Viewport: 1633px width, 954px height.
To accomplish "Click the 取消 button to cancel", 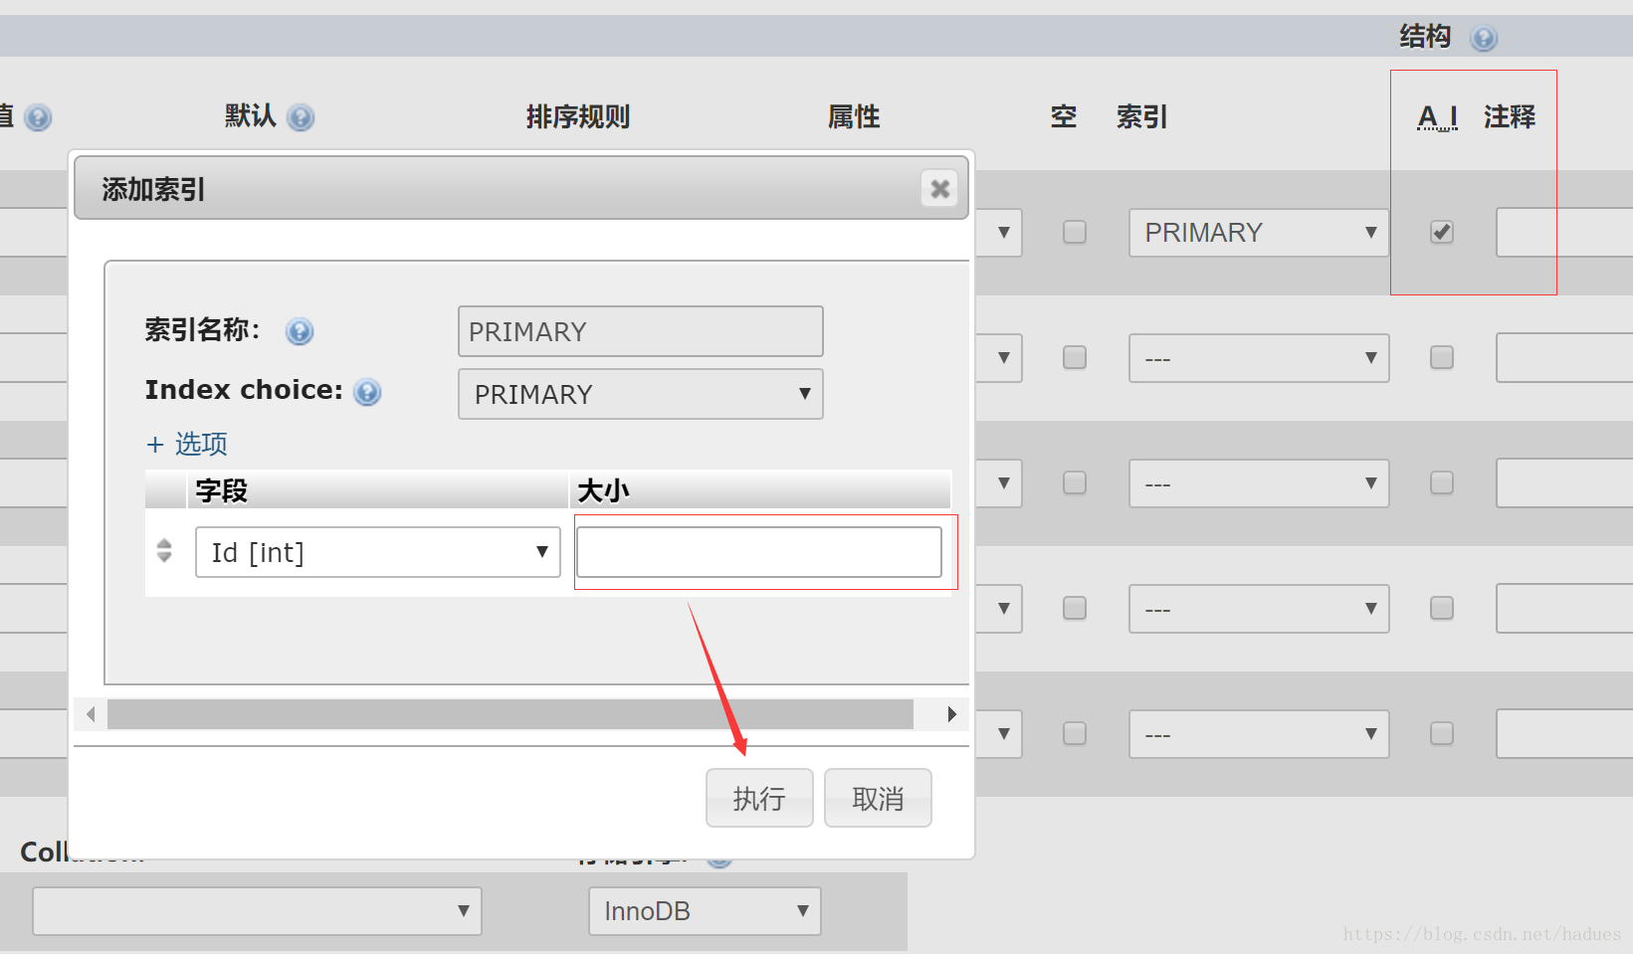I will [877, 797].
